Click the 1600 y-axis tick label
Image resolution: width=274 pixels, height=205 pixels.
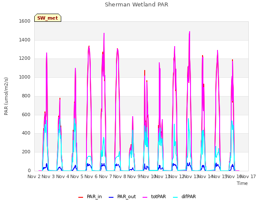point(25,21)
